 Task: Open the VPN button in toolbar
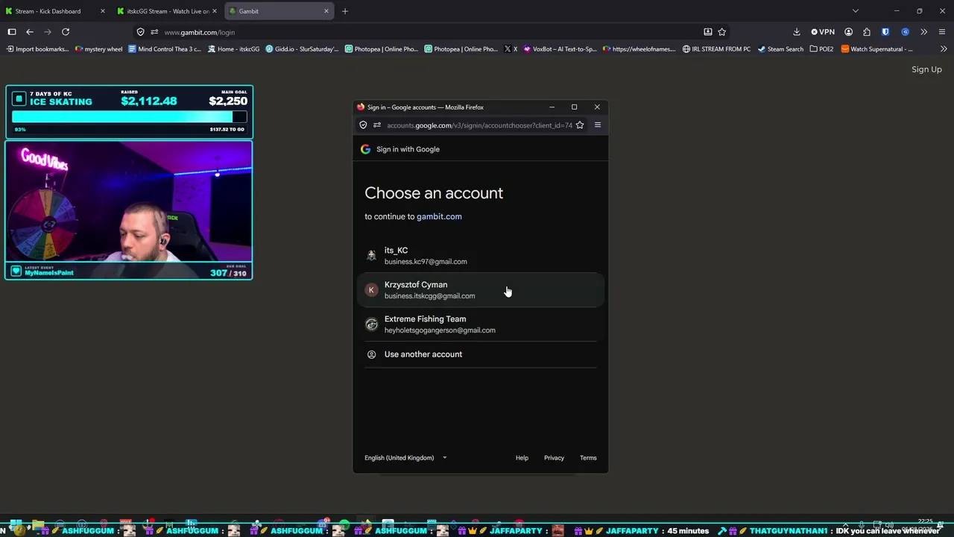click(x=823, y=32)
